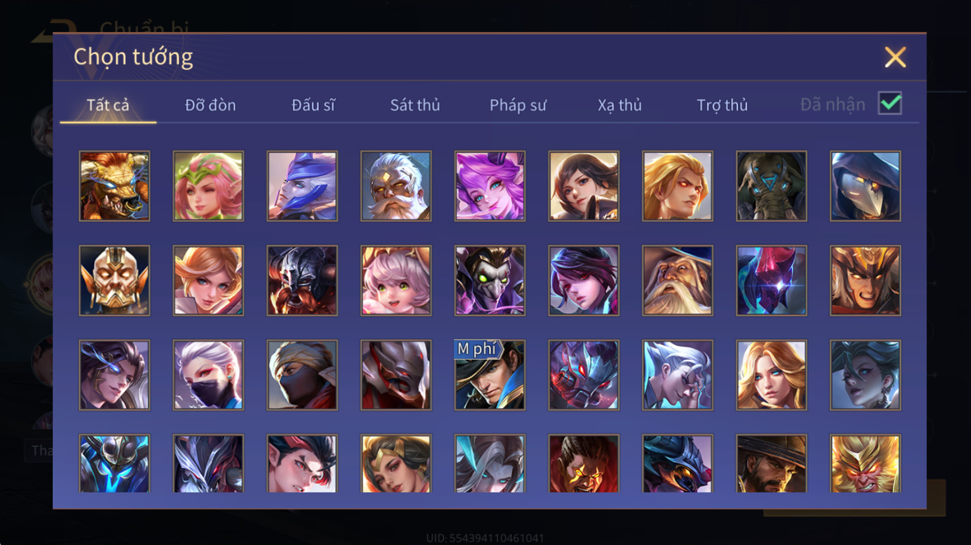Select the golden-helmet masked hero
This screenshot has width=971, height=545.
(x=115, y=281)
